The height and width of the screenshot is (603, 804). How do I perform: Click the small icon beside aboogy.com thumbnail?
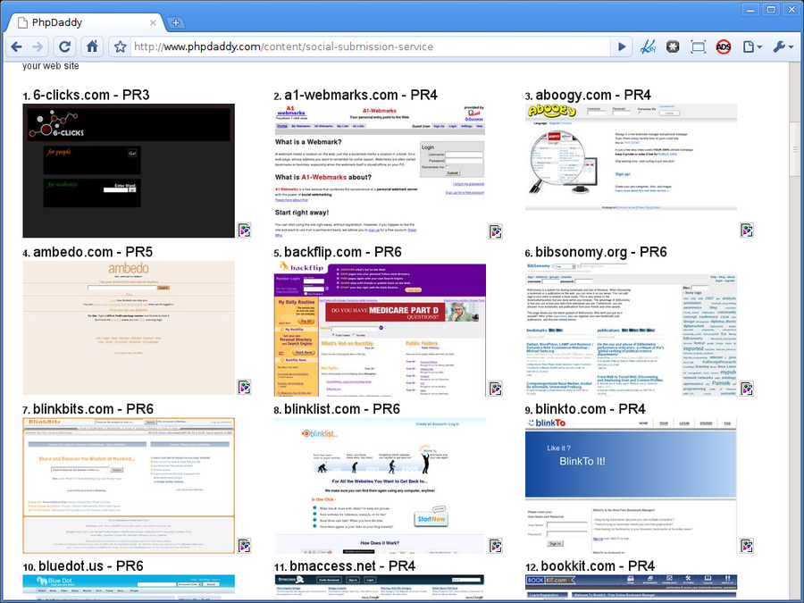[747, 230]
